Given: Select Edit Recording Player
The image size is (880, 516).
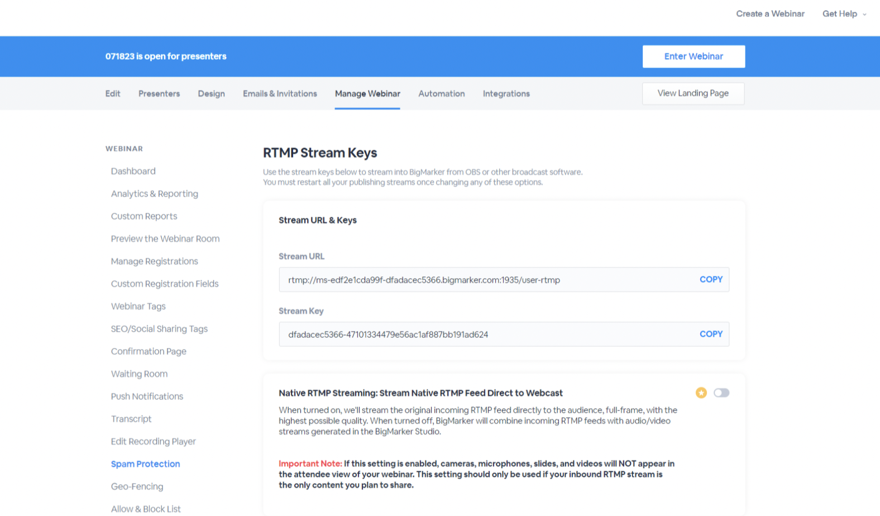Looking at the screenshot, I should tap(153, 441).
